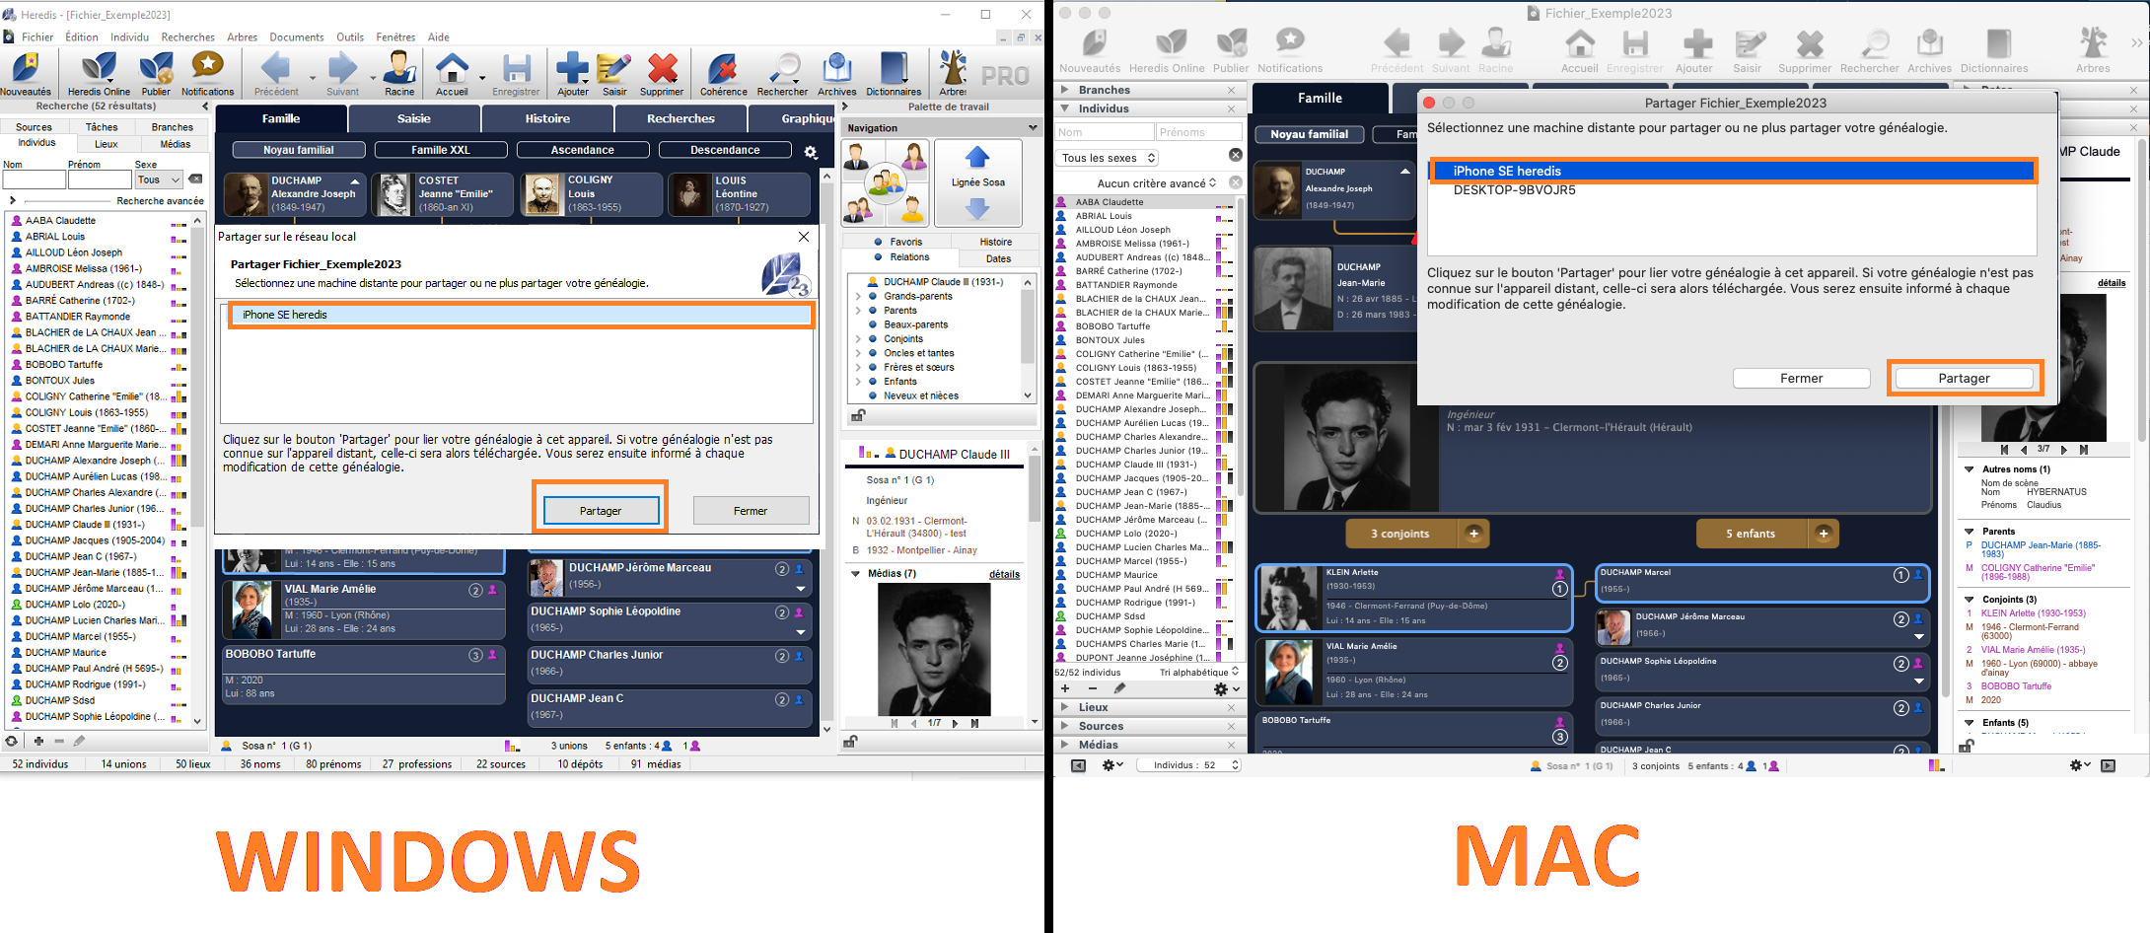Select the Favoris radio option
The image size is (2150, 933).
878,242
